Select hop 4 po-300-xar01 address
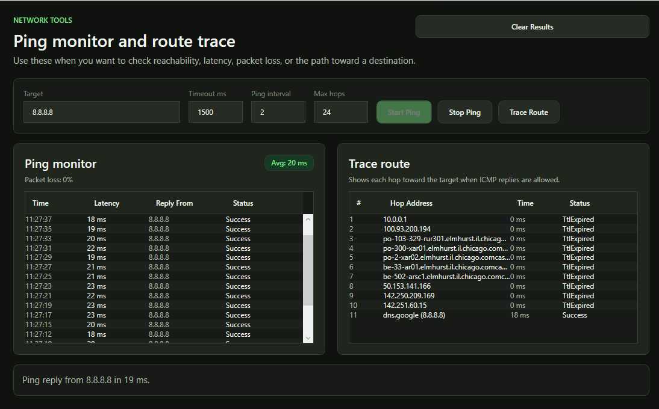This screenshot has height=409, width=659. pos(446,248)
